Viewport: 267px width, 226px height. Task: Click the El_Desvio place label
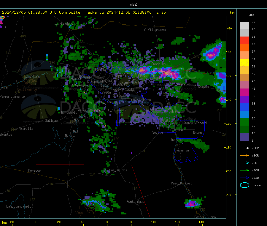click(x=69, y=113)
